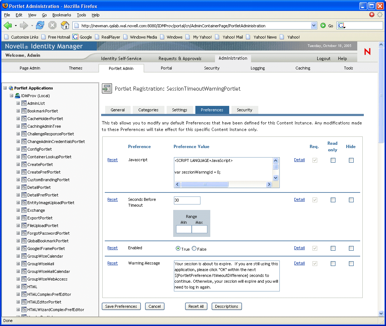Click Detail link for Warning Message
Image resolution: width=386 pixels, height=326 pixels.
[299, 263]
